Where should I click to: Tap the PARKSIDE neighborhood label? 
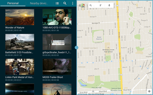(x=82, y=67)
